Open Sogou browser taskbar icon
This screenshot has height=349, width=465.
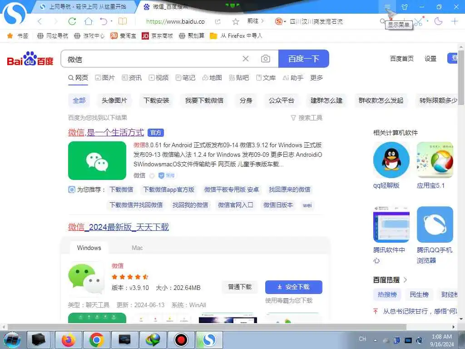tap(209, 340)
